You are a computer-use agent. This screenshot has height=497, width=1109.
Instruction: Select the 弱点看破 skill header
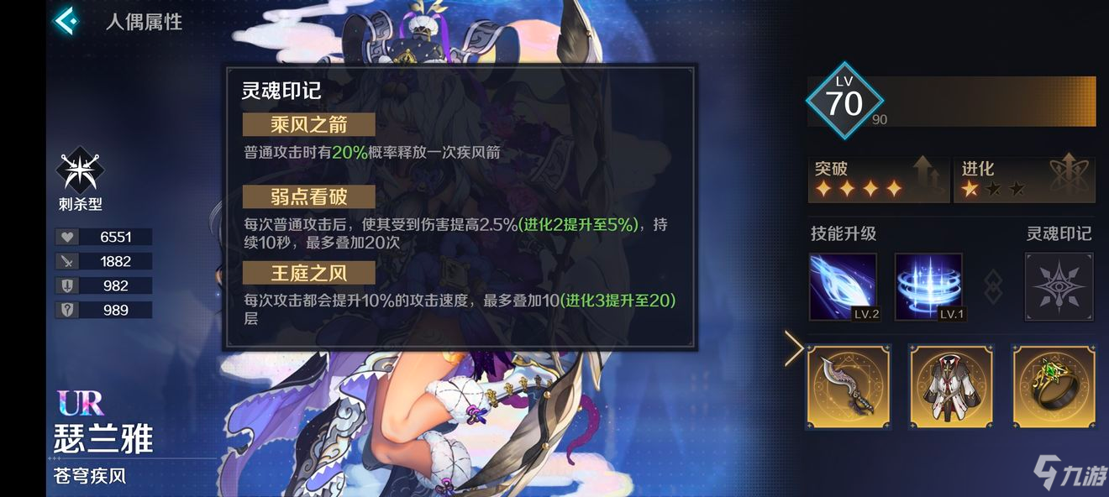tap(308, 196)
